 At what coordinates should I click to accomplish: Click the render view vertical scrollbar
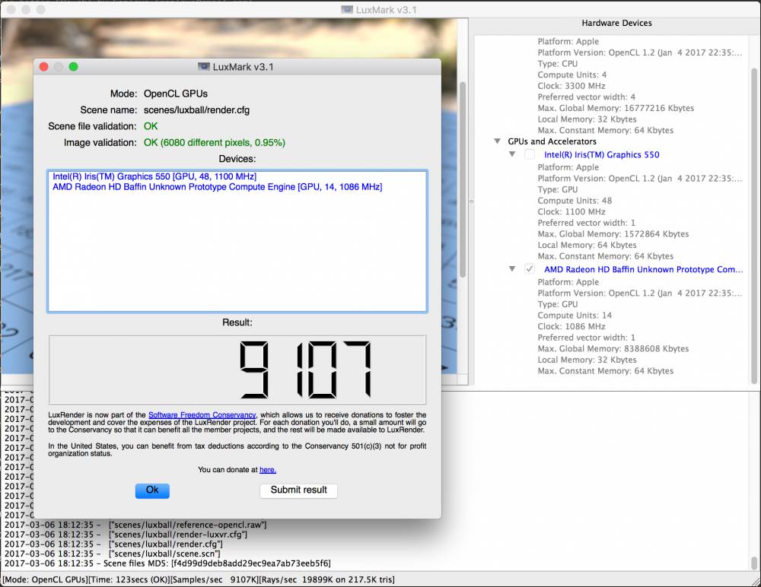(x=463, y=179)
